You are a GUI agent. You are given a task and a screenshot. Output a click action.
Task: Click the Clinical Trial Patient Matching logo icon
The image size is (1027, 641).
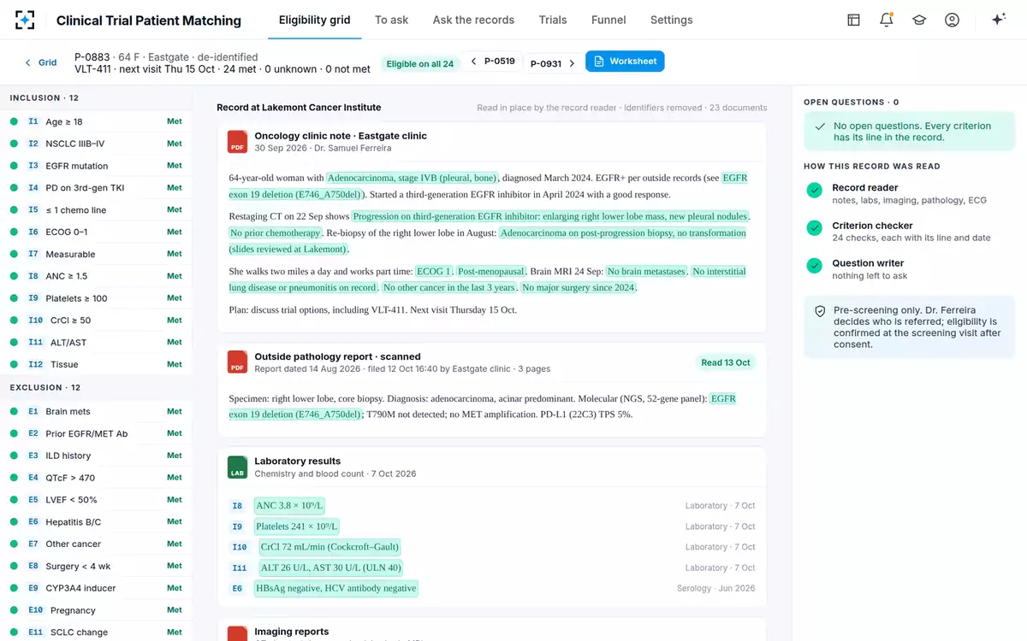26,20
